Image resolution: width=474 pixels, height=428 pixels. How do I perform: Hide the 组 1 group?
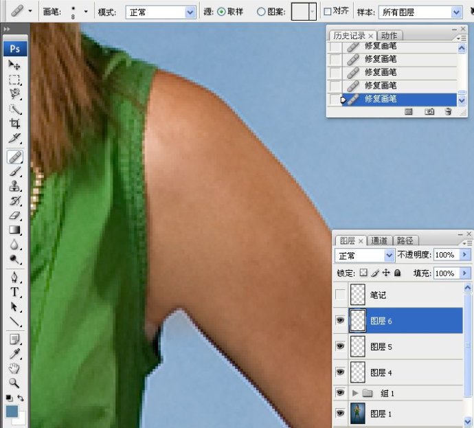coord(340,393)
